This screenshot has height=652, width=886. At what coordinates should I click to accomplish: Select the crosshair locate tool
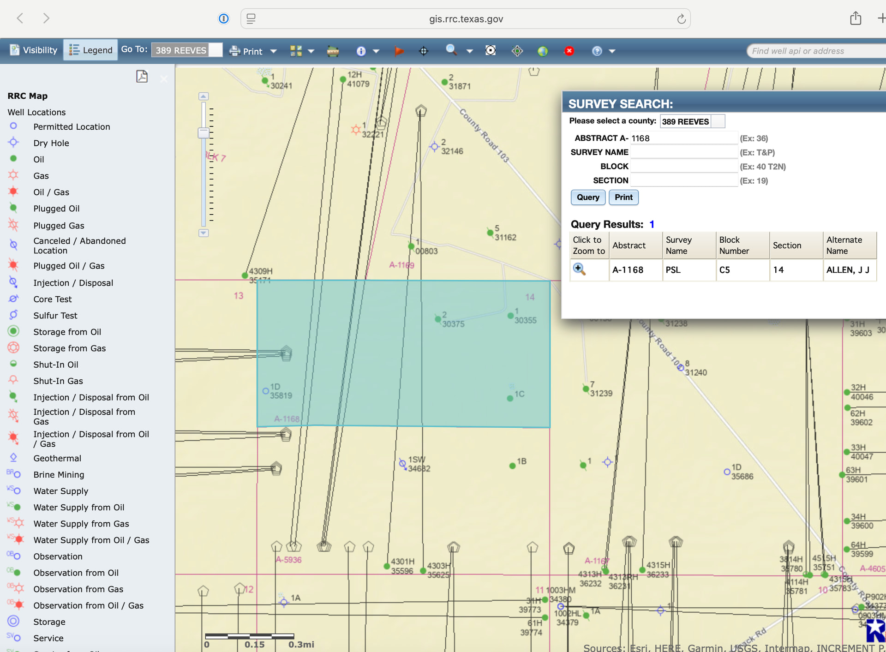pyautogui.click(x=424, y=51)
